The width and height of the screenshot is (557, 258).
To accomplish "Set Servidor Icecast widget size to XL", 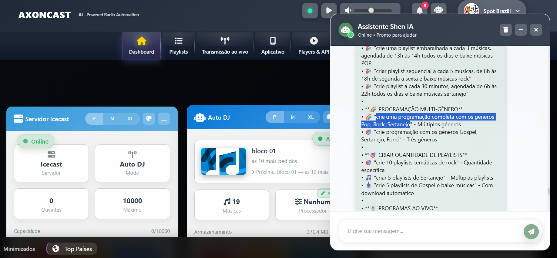I will click(130, 119).
